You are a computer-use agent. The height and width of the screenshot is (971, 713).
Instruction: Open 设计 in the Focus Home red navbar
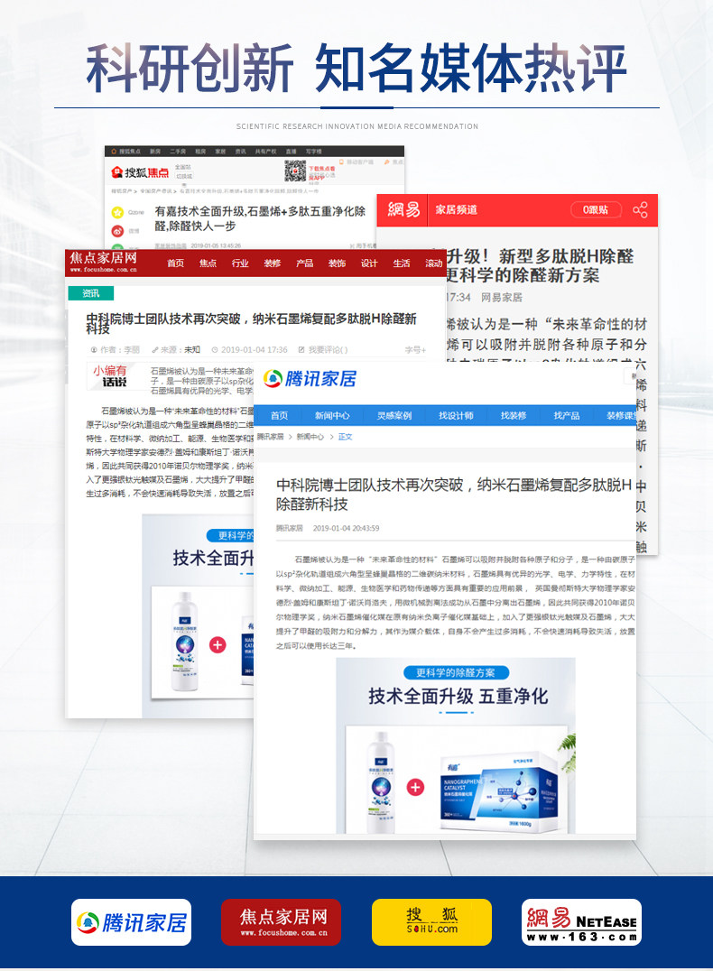pos(368,264)
